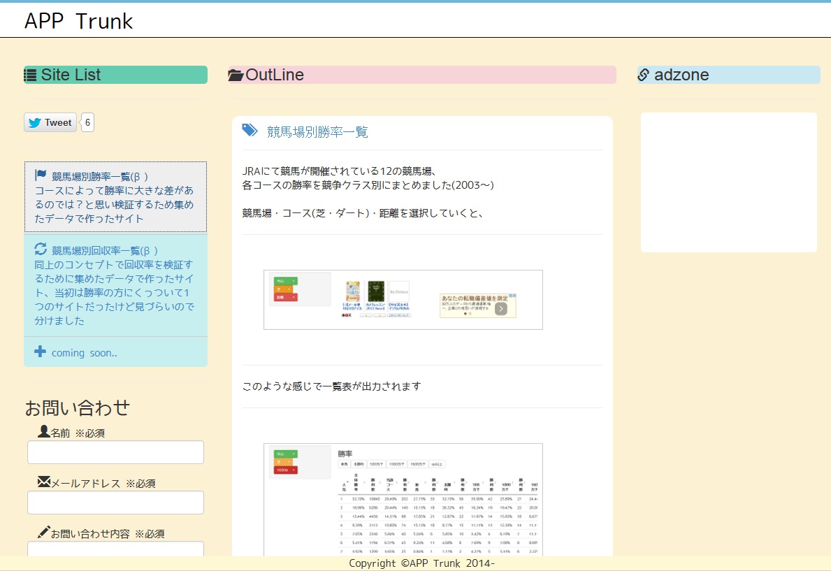Click the Site List list icon
831x571 pixels.
31,75
